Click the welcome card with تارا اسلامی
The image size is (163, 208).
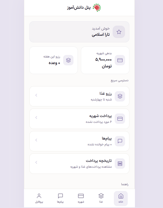click(79, 32)
